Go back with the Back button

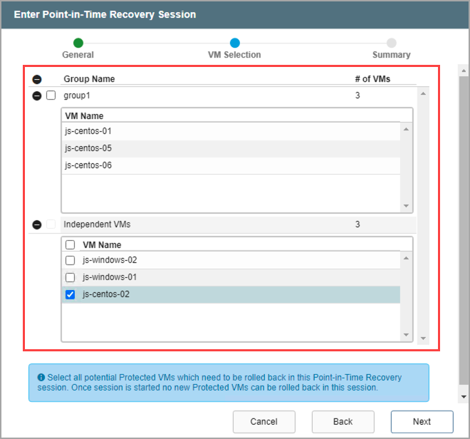343,421
